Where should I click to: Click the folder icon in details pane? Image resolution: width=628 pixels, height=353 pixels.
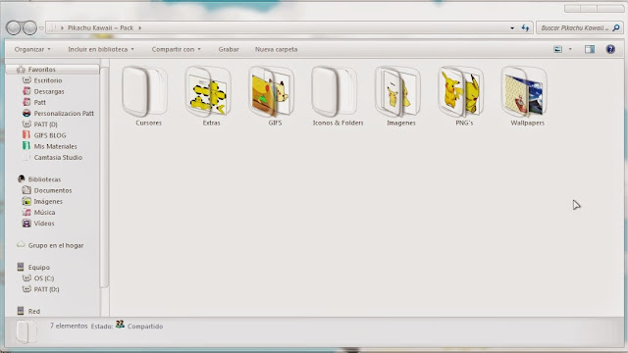26,331
